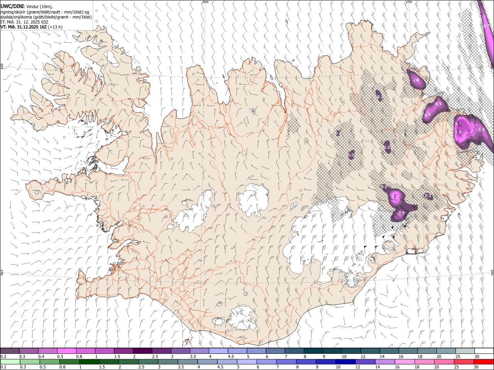
Task: Click the 0.7 value in top-right corner band
Action: [487, 26]
